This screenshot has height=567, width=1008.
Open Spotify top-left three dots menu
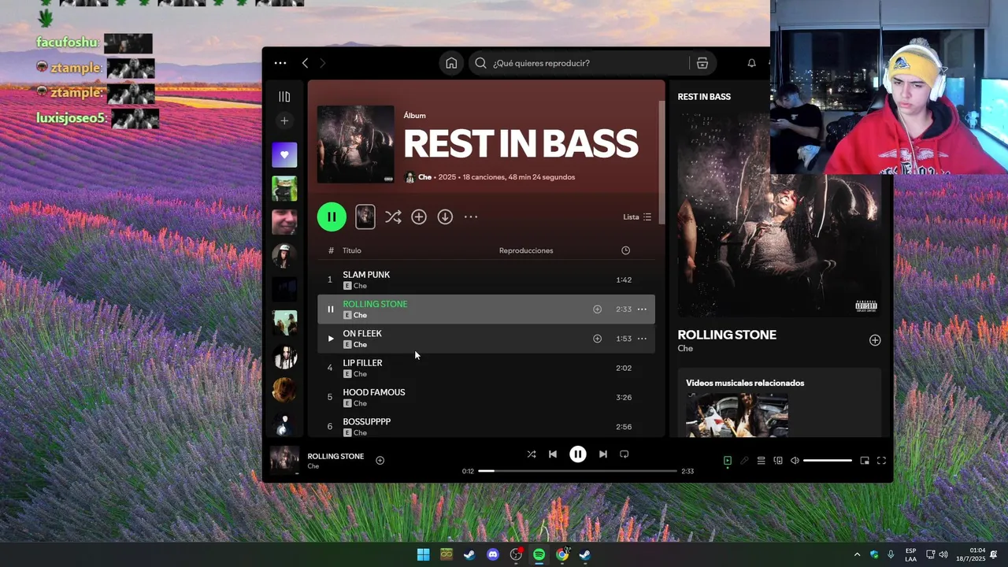(x=280, y=63)
